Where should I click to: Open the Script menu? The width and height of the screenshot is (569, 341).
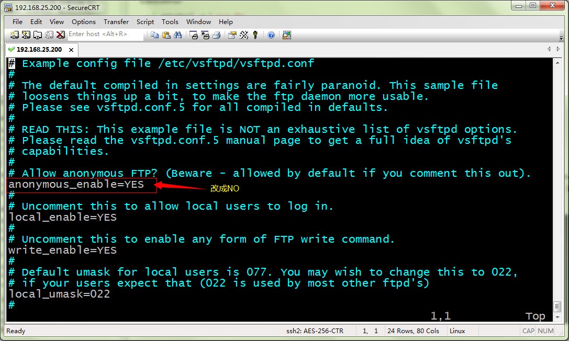[145, 22]
